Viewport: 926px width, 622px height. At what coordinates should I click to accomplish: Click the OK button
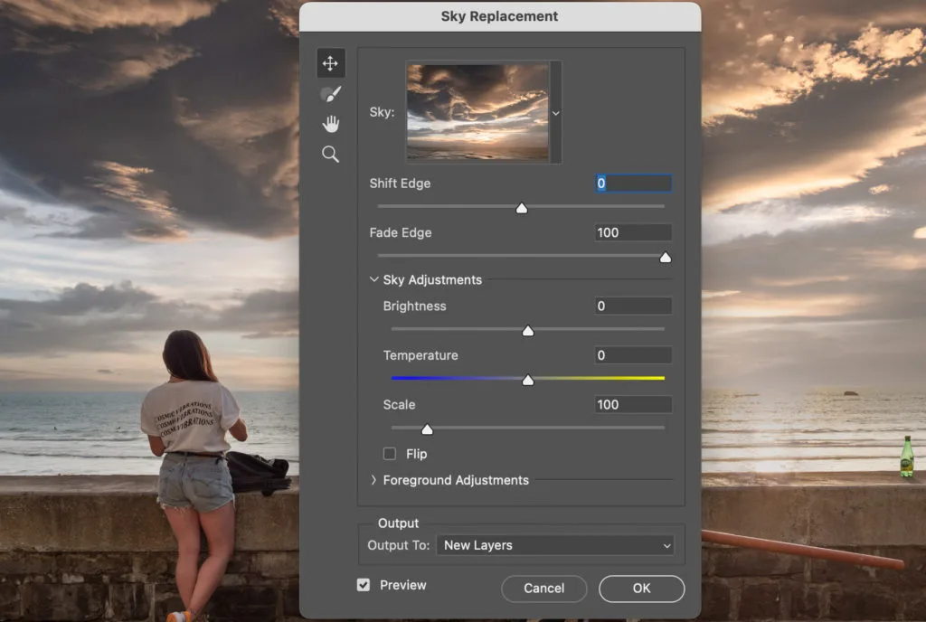(641, 589)
